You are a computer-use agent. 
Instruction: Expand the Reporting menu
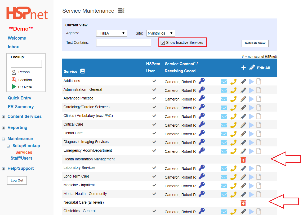coord(3,128)
